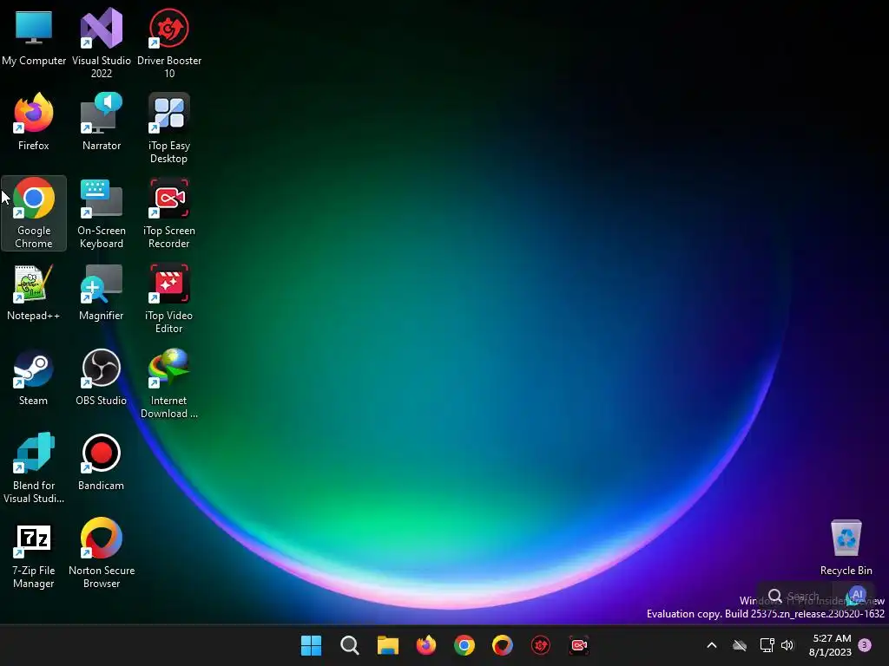Viewport: 889px width, 666px height.
Task: Open Notepad++ desktop shortcut
Action: tap(34, 292)
